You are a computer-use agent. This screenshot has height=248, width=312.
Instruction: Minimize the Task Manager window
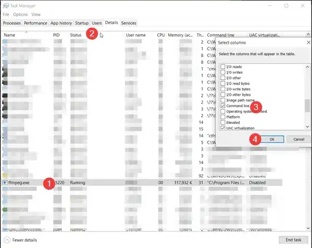click(x=270, y=6)
